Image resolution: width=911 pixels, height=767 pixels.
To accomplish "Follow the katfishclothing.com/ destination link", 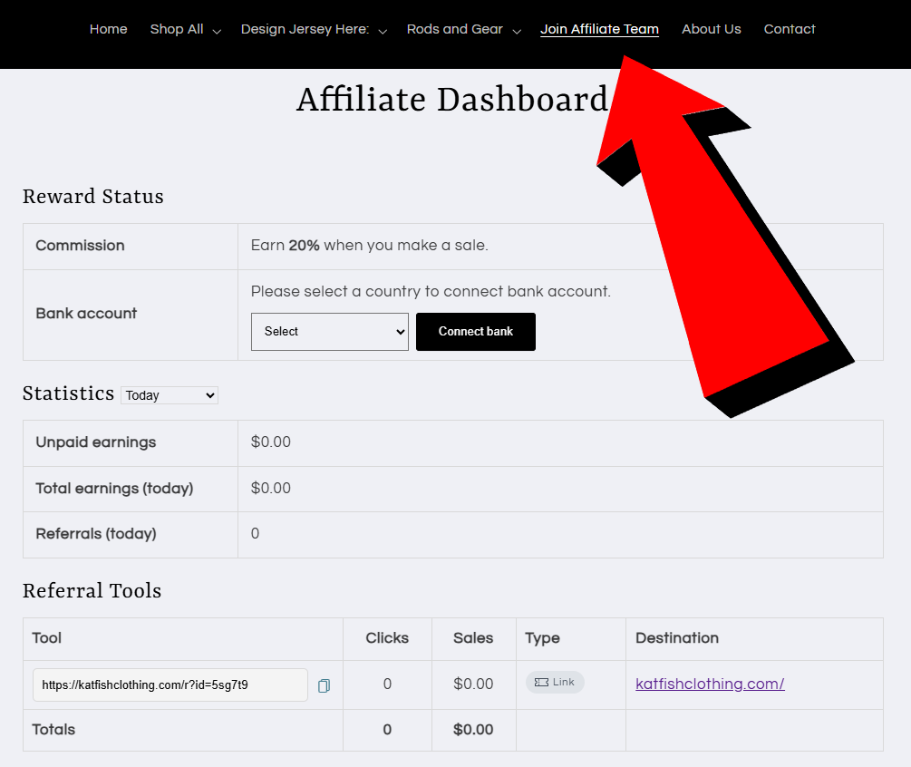I will (x=710, y=684).
